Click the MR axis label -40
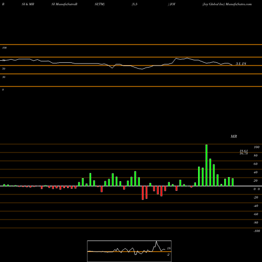 256,206
